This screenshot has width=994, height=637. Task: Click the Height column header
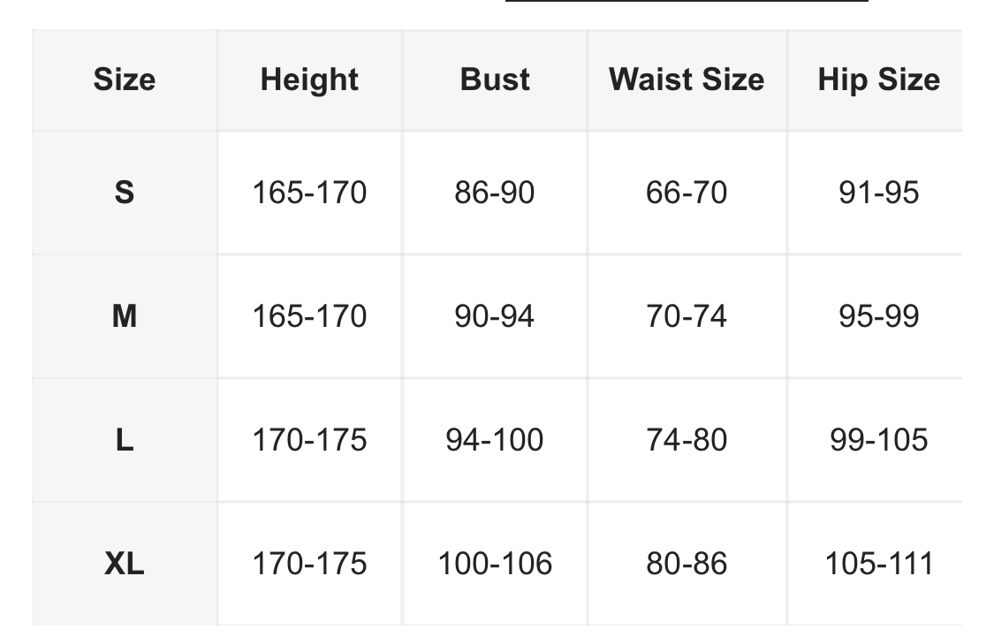pos(309,80)
